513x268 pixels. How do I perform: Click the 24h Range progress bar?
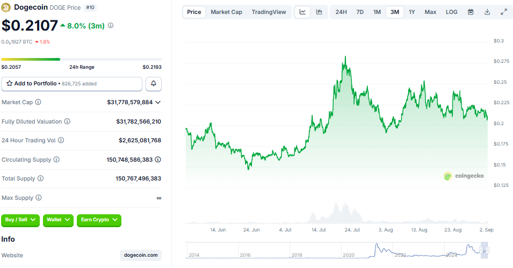coord(81,59)
